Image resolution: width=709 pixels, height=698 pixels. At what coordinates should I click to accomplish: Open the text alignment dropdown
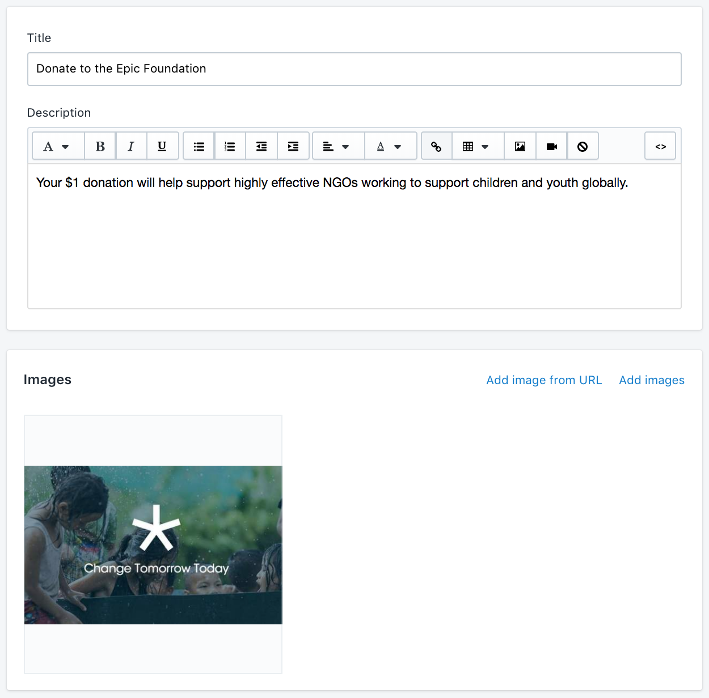(338, 146)
